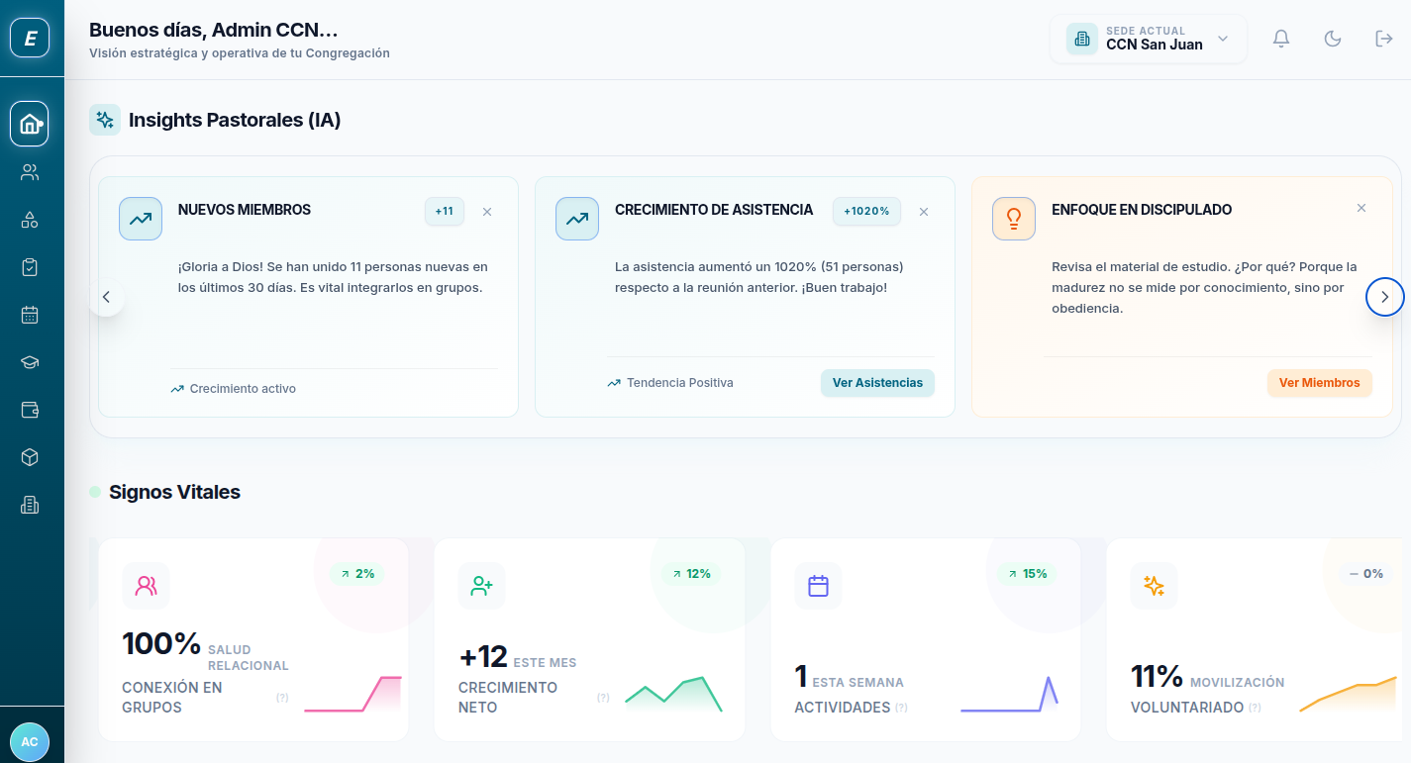
Task: Open the CCN San Juan sede selector
Action: point(1148,39)
